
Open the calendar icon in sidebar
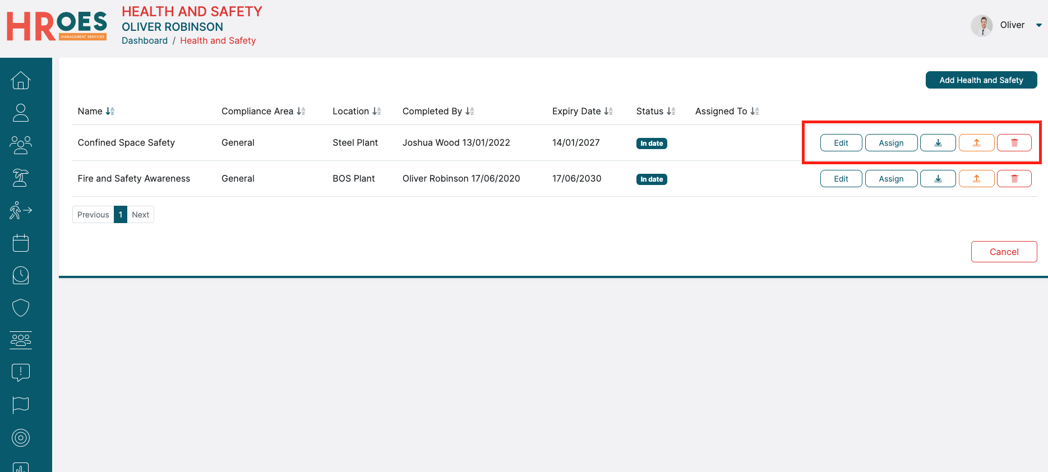[x=21, y=243]
